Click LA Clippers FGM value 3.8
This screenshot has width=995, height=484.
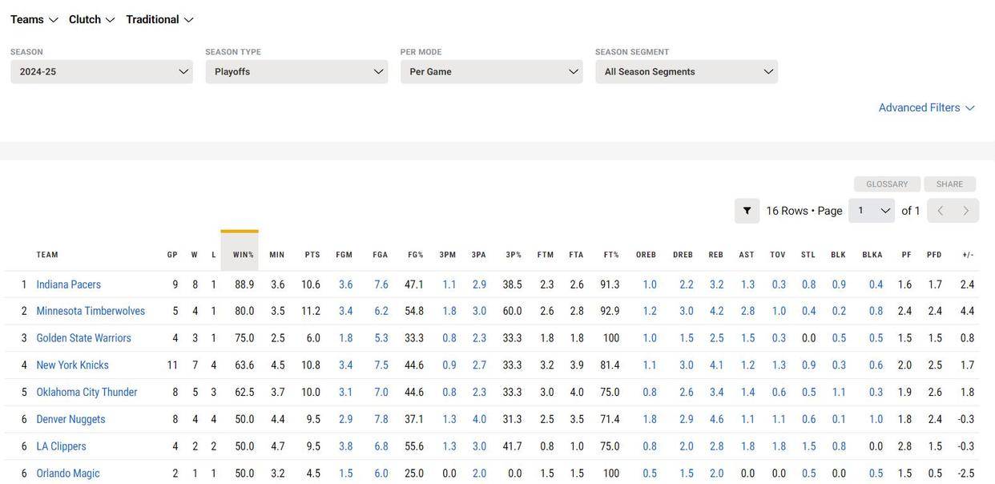pos(346,446)
